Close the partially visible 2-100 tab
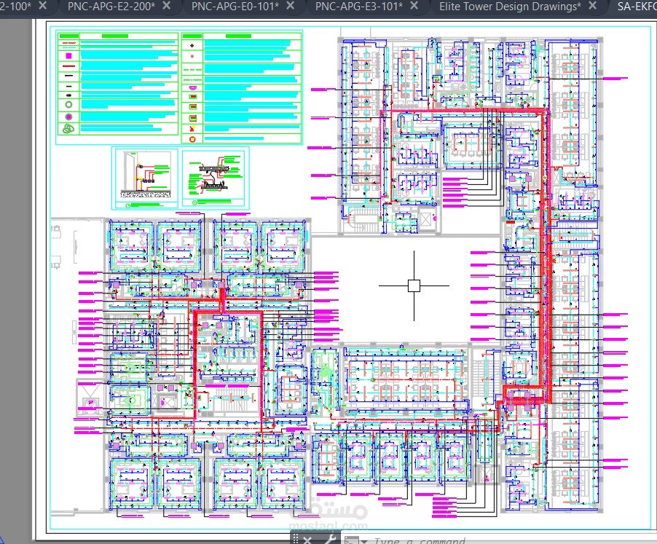The width and height of the screenshot is (657, 544). click(x=42, y=6)
